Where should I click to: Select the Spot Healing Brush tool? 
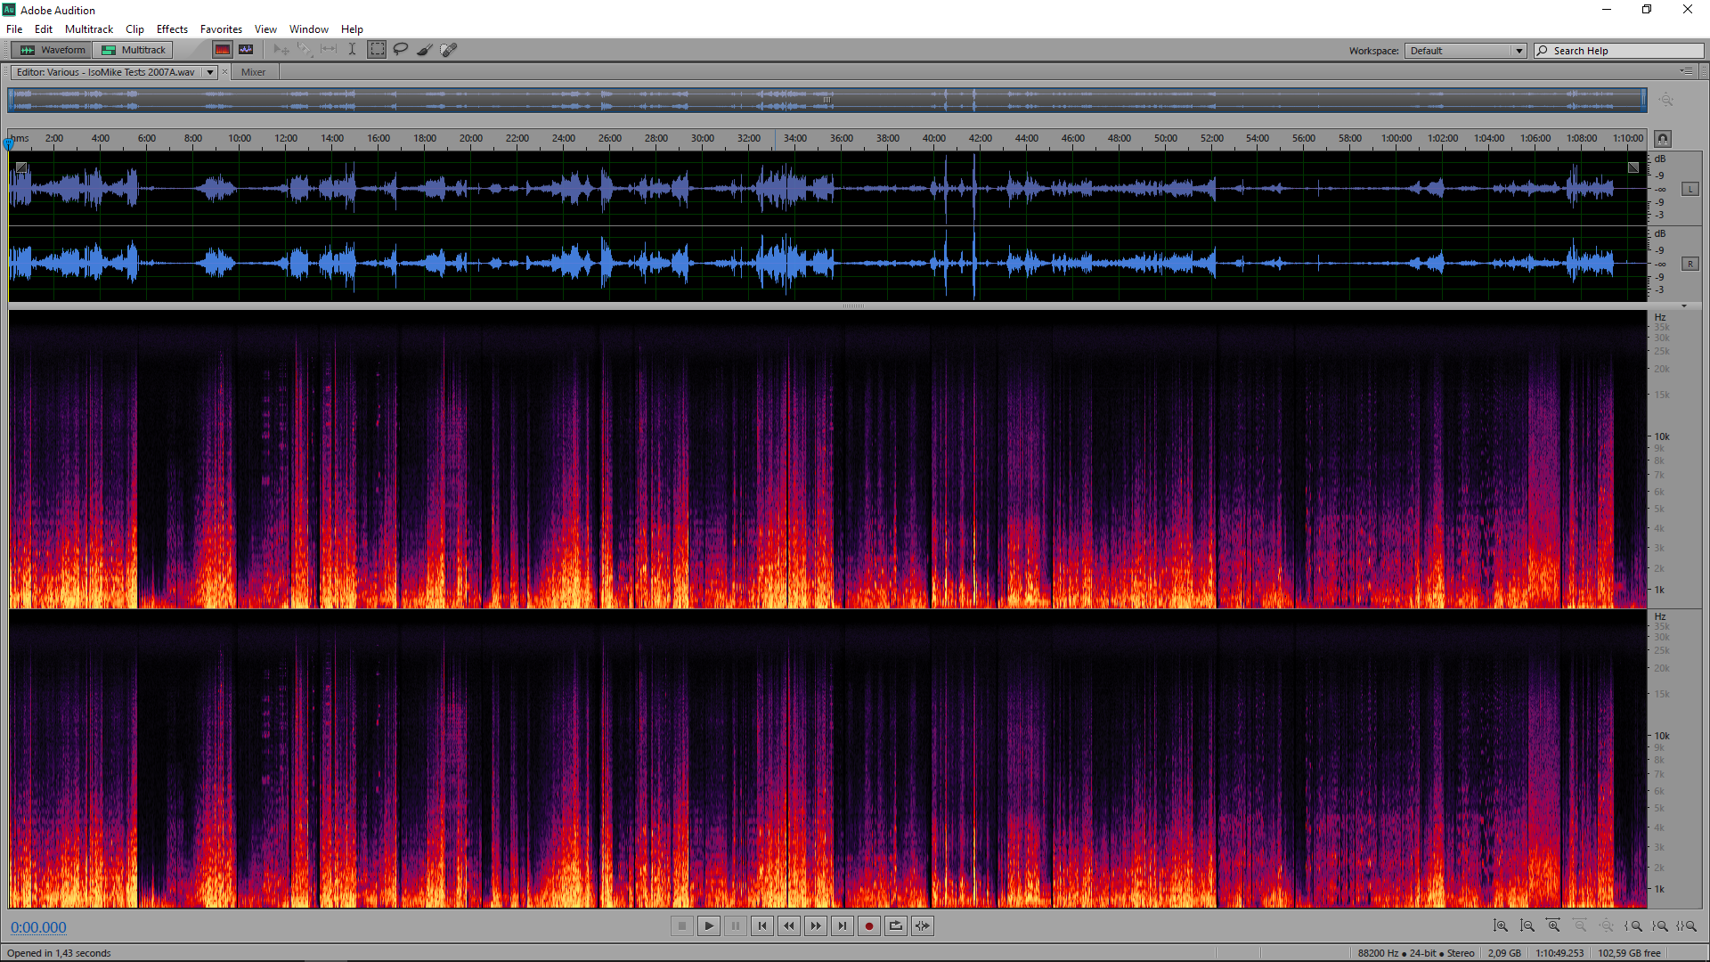(449, 50)
